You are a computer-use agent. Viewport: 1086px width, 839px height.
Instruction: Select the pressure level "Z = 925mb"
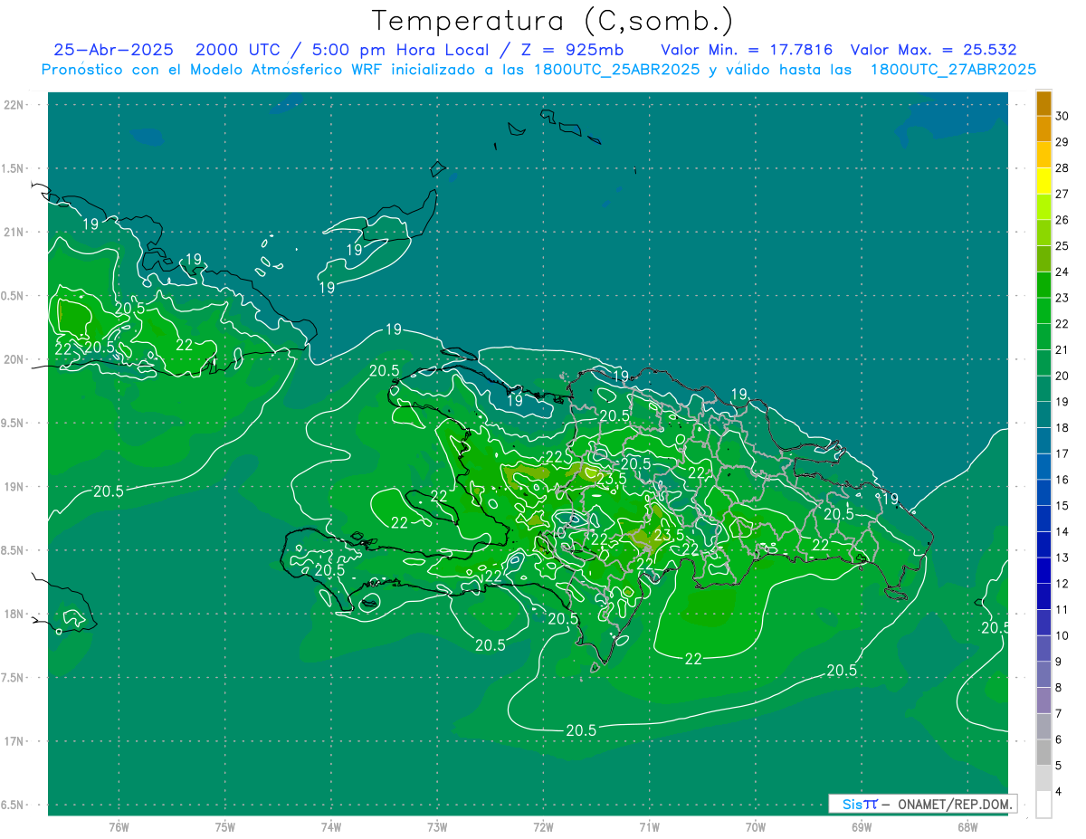570,50
